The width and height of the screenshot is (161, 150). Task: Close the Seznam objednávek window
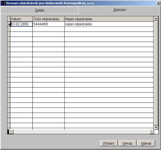(158, 3)
